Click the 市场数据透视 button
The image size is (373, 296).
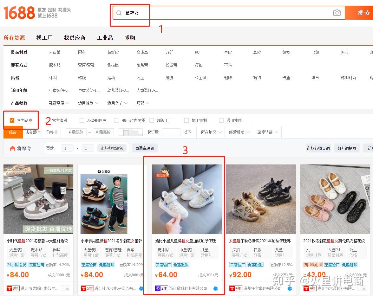[x=112, y=148]
